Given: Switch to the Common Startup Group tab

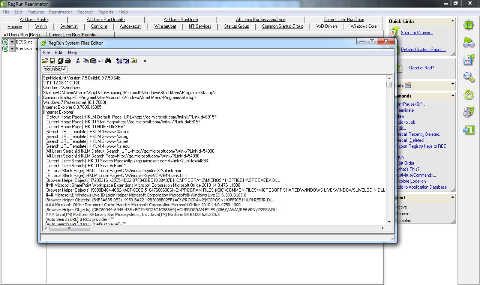Looking at the screenshot, I should (283, 26).
